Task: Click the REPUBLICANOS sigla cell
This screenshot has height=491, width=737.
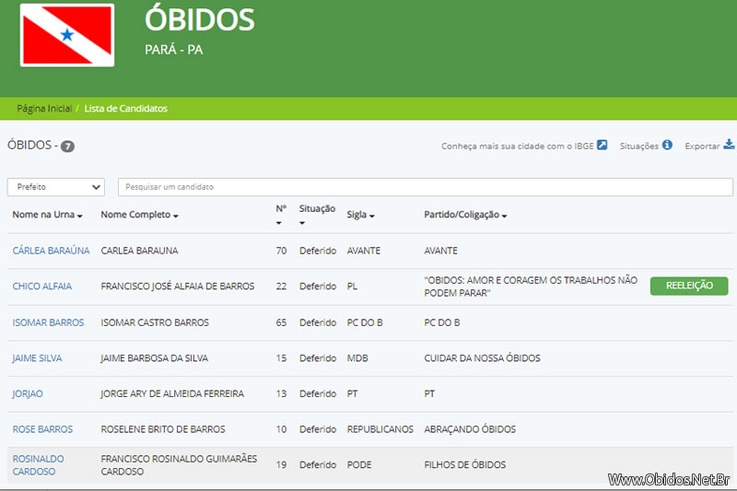Action: 380,429
